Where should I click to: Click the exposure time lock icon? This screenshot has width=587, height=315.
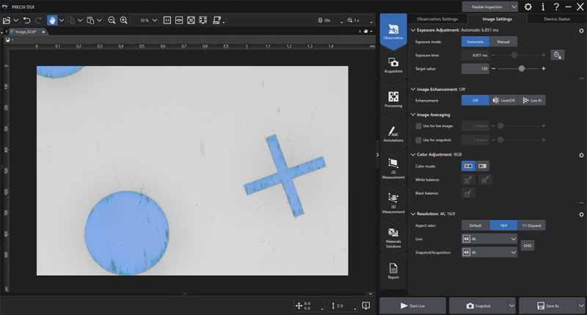click(558, 55)
